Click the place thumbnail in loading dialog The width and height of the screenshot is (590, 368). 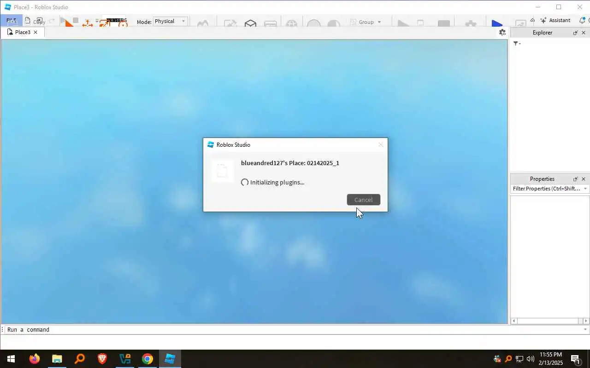coord(222,171)
